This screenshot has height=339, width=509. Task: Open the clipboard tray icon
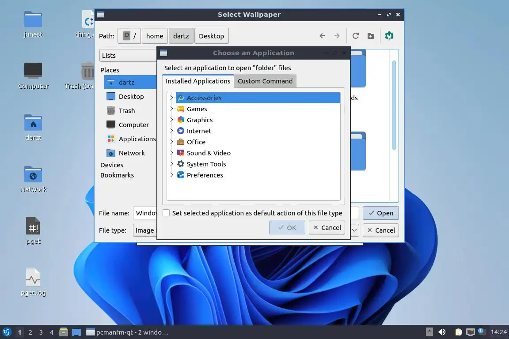[458, 332]
